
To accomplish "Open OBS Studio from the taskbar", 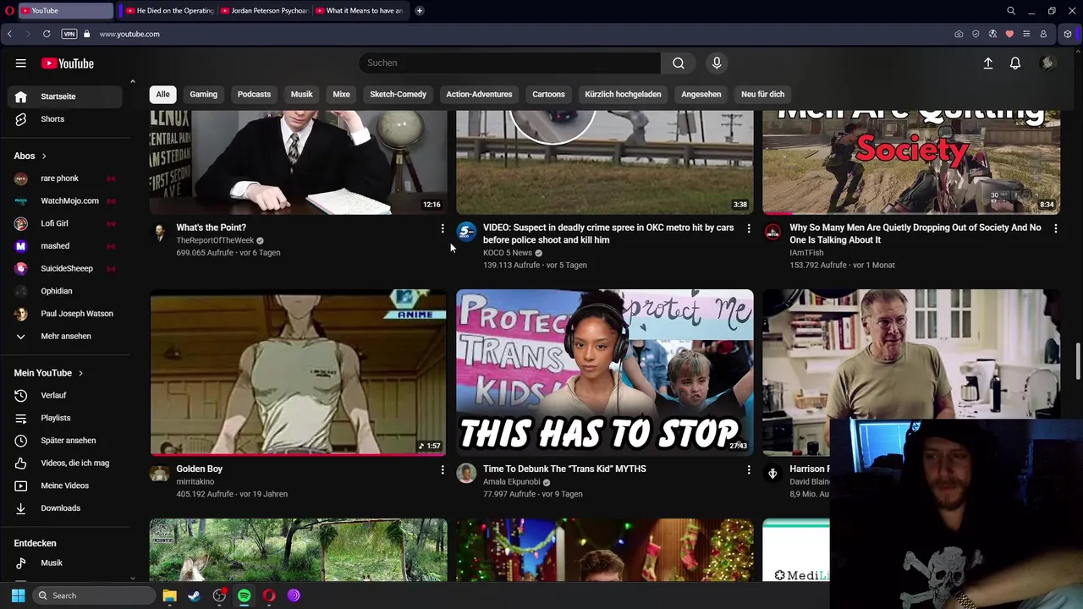I will pos(219,595).
